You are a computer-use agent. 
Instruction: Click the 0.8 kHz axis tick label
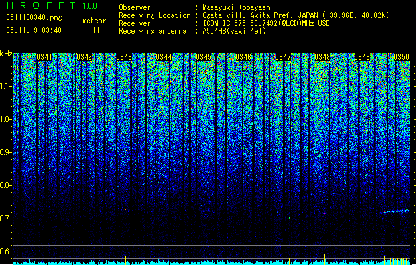(x=5, y=185)
